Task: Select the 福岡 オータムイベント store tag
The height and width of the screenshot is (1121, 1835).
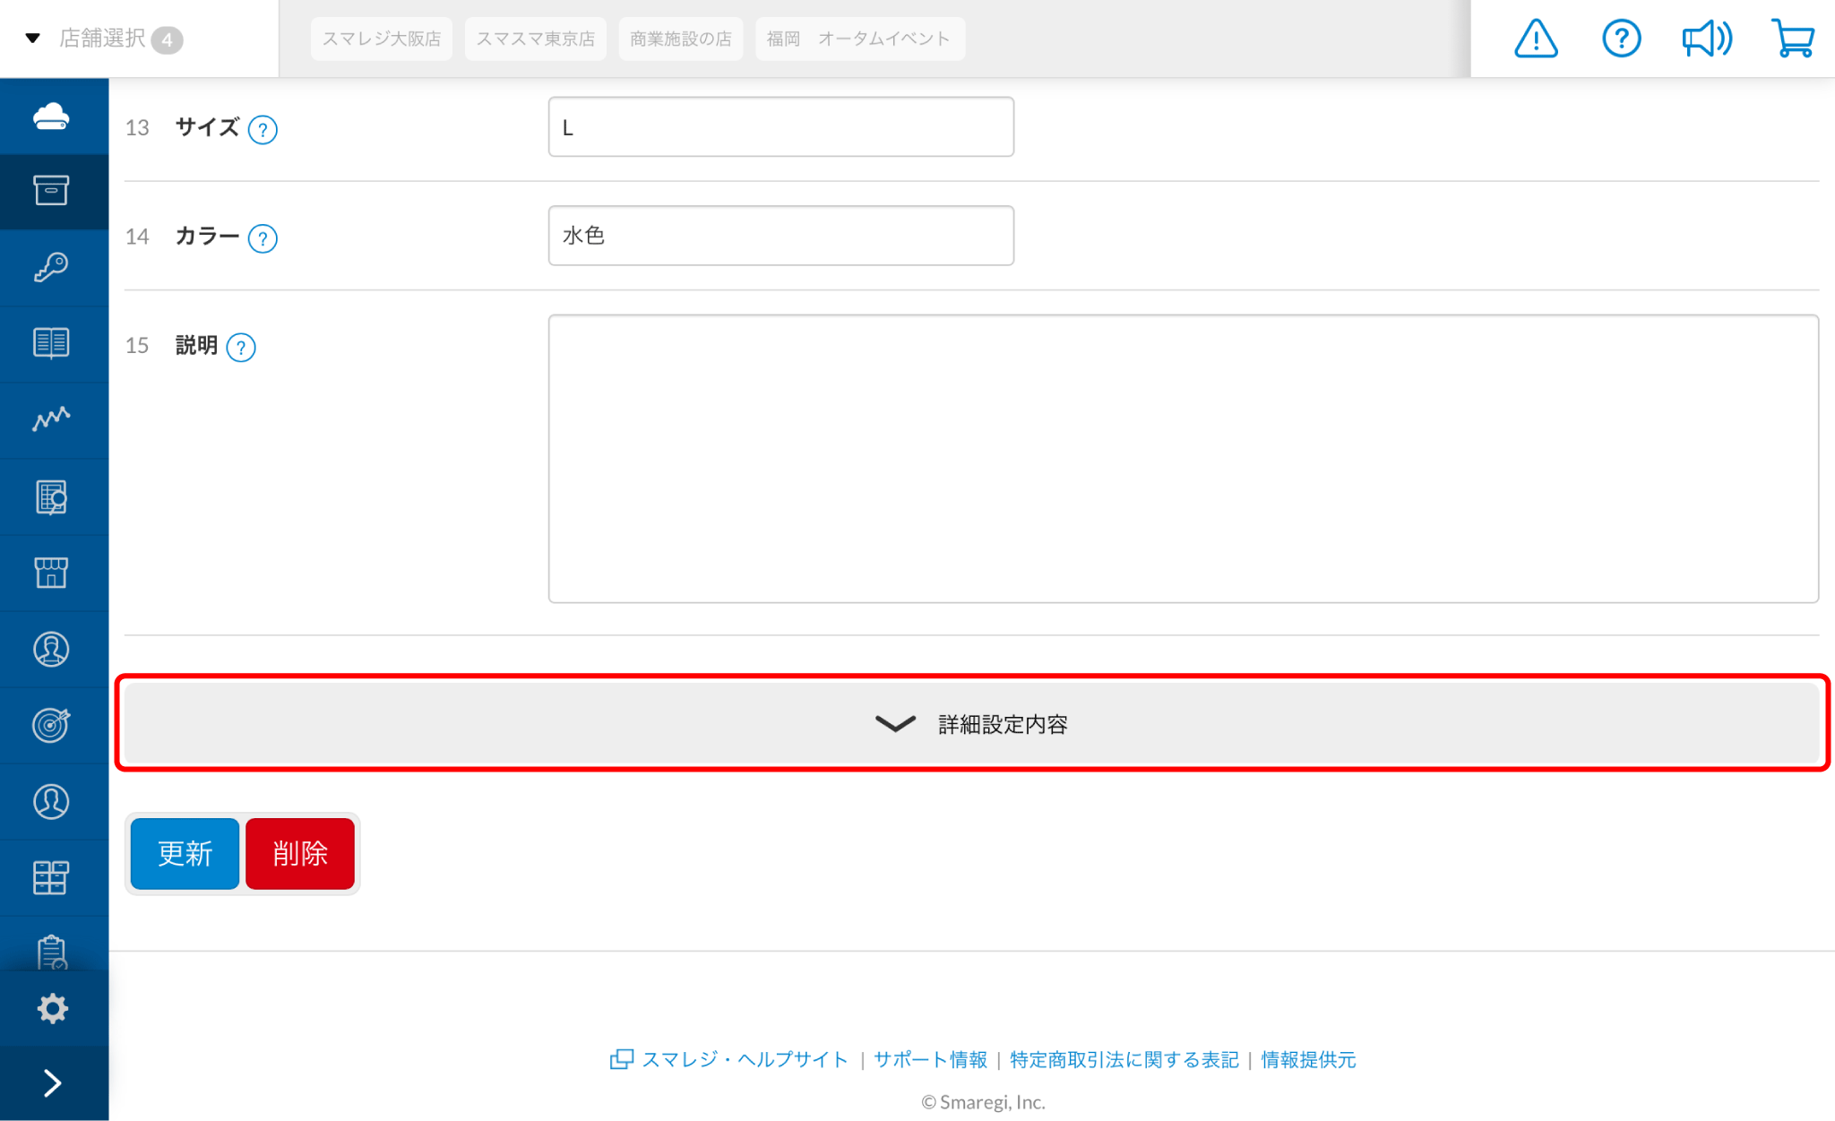Action: (860, 39)
